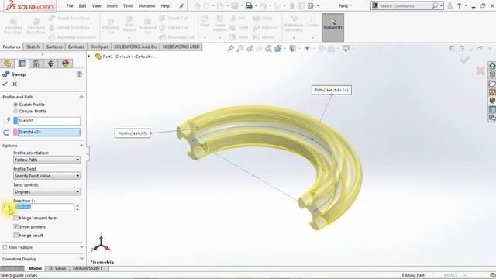This screenshot has width=496, height=279.
Task: Open the Options gear icon
Action: click(x=310, y=5)
